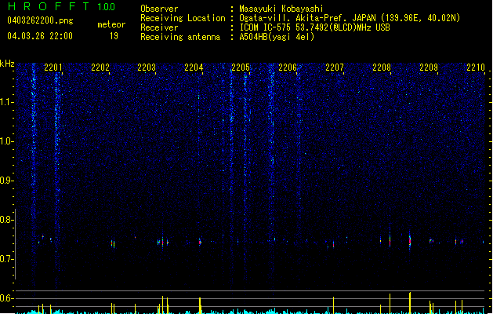Click the HROFFT 1.0.0 title text
Viewport: 493px width, 314px height.
(x=61, y=6)
